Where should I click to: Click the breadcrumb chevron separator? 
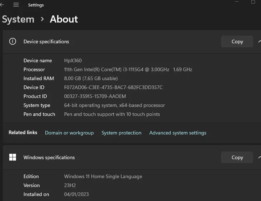pyautogui.click(x=42, y=19)
